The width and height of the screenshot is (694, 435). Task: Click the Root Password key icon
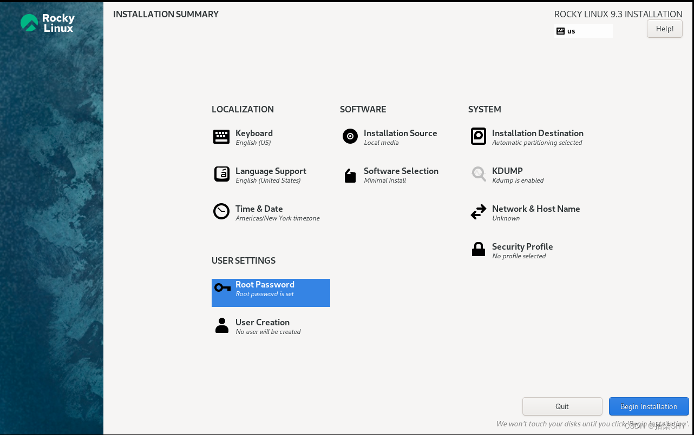(x=222, y=287)
